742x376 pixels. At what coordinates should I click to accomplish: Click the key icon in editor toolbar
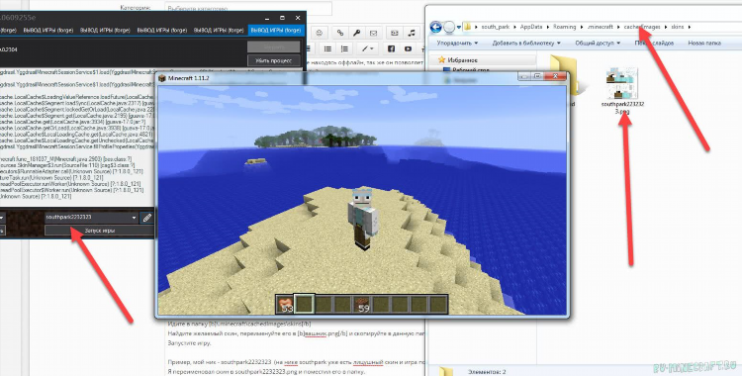pyautogui.click(x=357, y=33)
